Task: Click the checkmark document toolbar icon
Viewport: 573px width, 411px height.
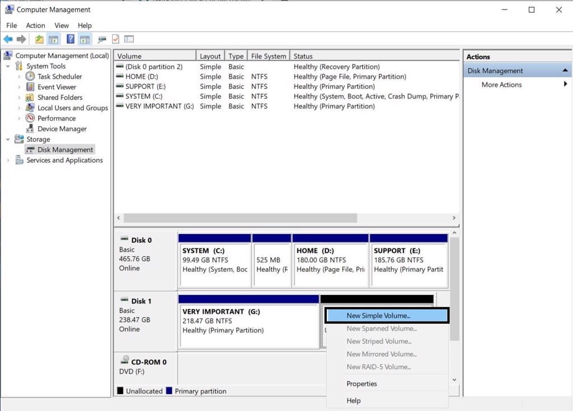Action: [x=115, y=39]
